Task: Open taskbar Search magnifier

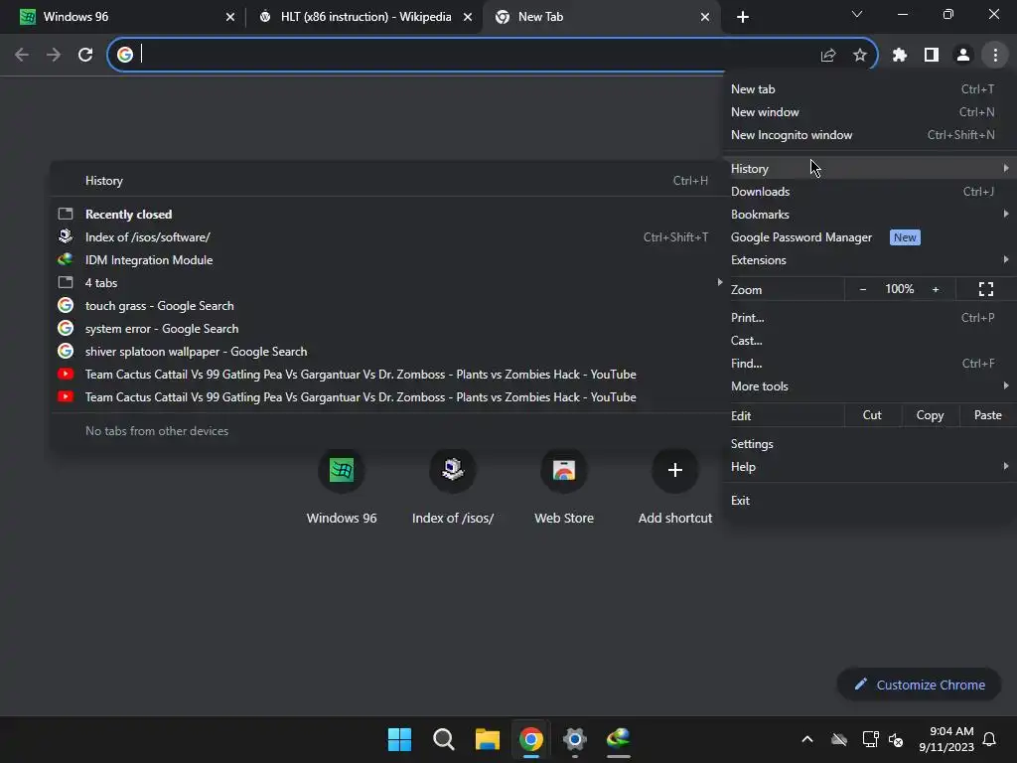Action: [444, 739]
